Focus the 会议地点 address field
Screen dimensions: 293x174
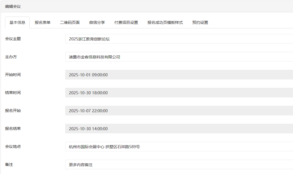point(179,147)
